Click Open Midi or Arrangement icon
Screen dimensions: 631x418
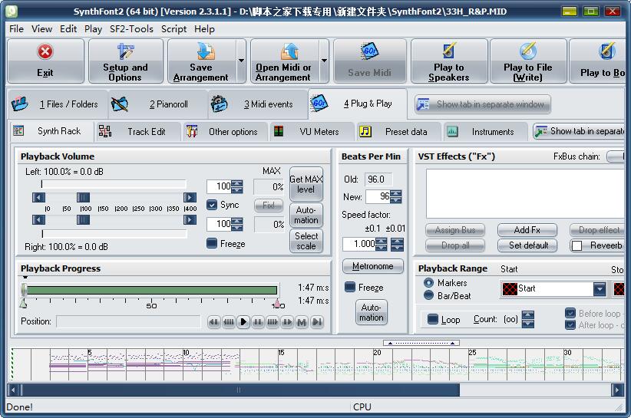[289, 51]
